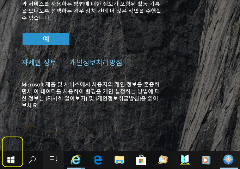This screenshot has height=169, width=240.
Task: Open File Explorer from the taskbar
Action: (x=119, y=160)
